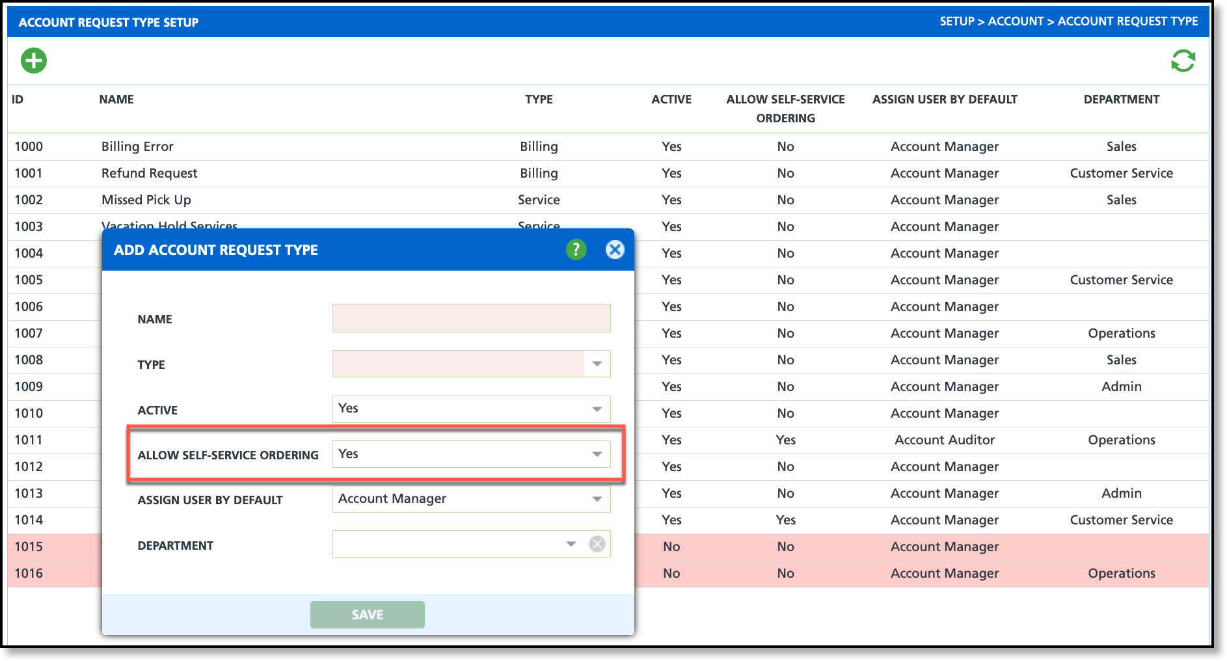This screenshot has width=1227, height=661.
Task: Clear the Department field selection
Action: [x=597, y=544]
